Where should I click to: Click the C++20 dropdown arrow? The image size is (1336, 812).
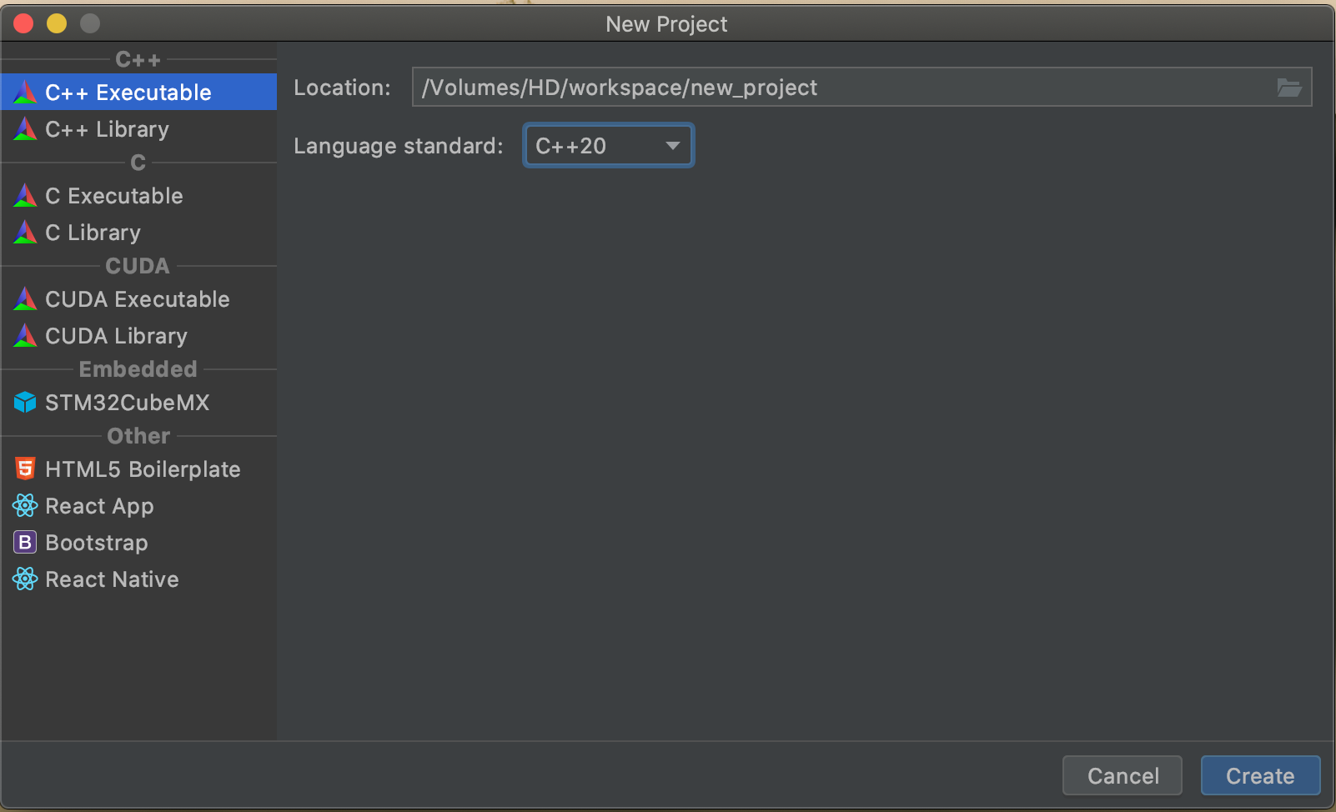(672, 146)
